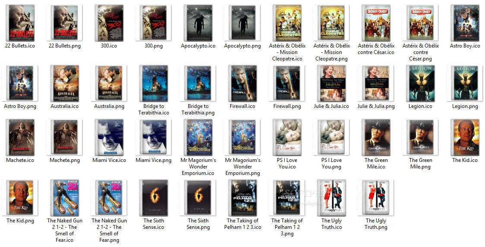Select the Australia.png poster icon
This screenshot has height=247, width=485.
109,83
